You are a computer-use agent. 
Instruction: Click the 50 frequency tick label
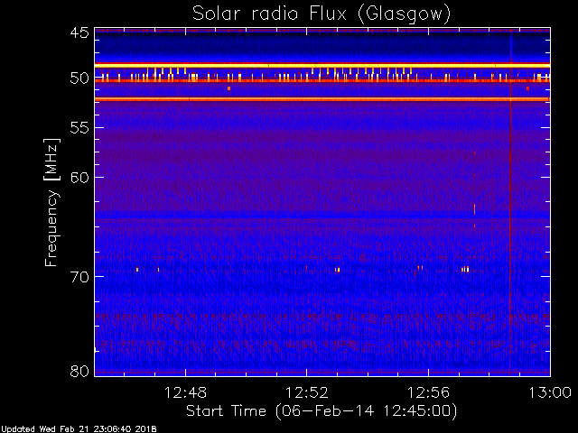pos(79,78)
